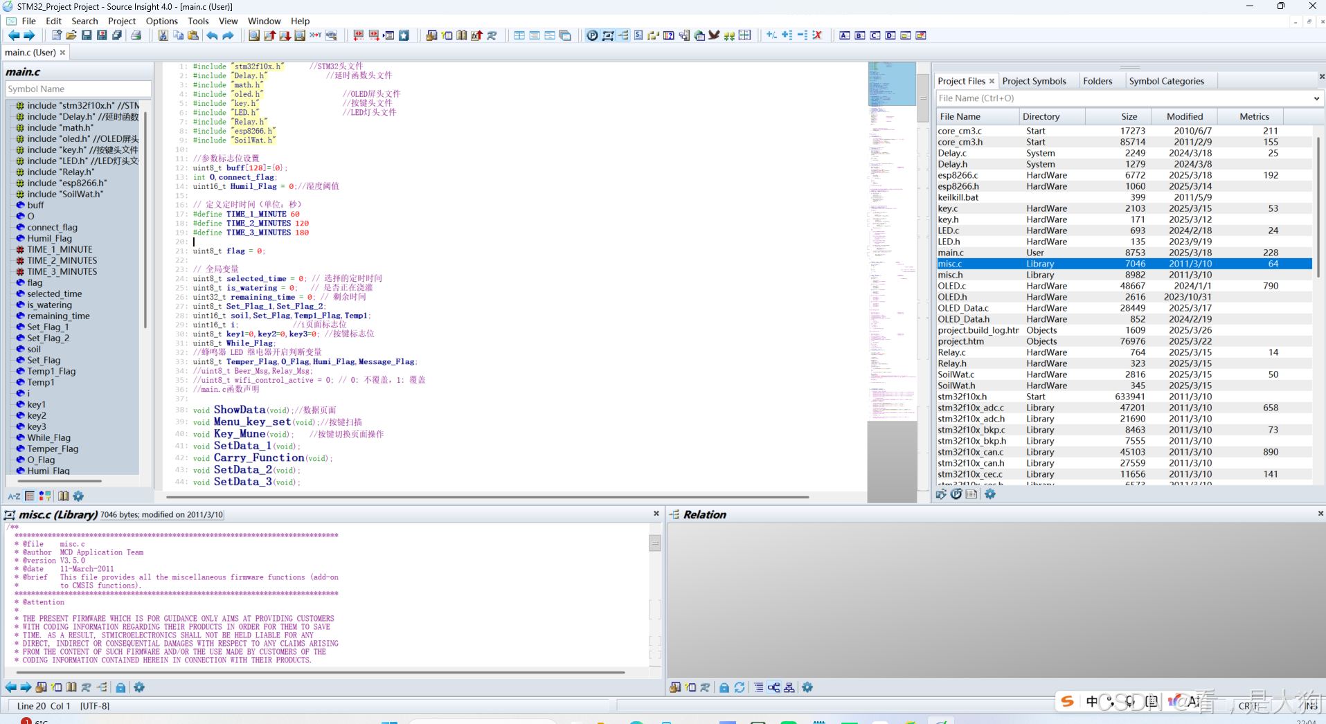Close the Relation window
The image size is (1326, 724).
[1320, 514]
